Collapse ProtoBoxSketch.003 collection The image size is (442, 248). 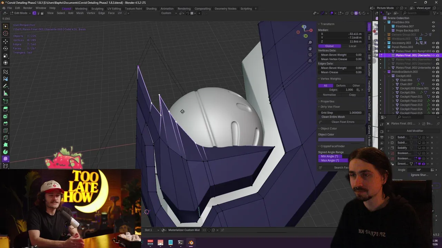point(385,72)
